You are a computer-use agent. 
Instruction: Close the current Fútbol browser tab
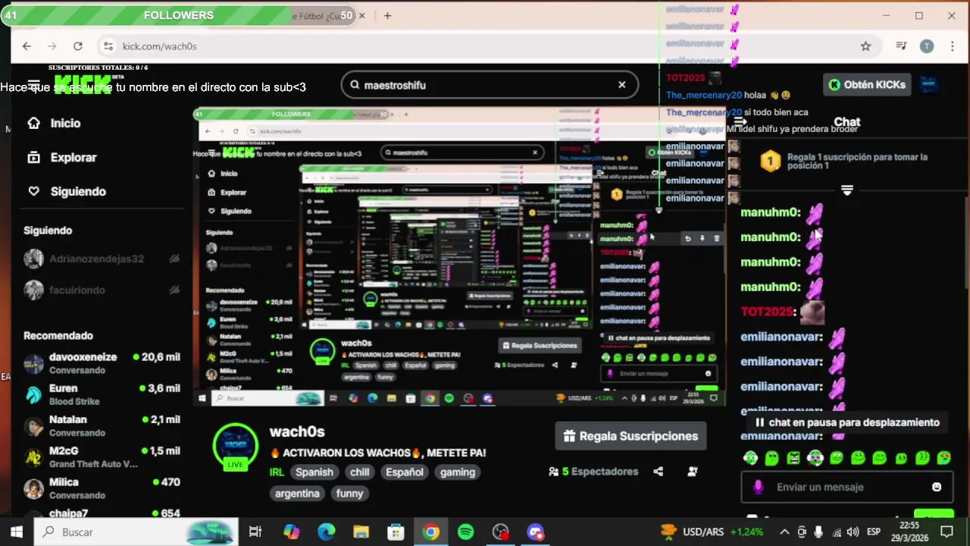pos(362,15)
